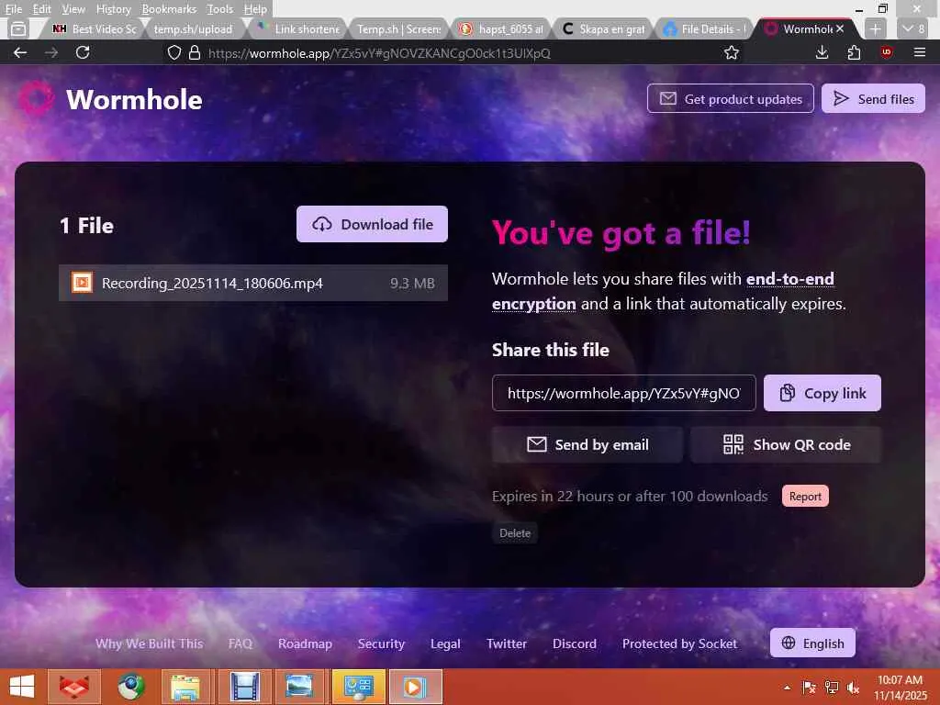Click the Delete button
Screen dimensions: 940x705
point(514,532)
